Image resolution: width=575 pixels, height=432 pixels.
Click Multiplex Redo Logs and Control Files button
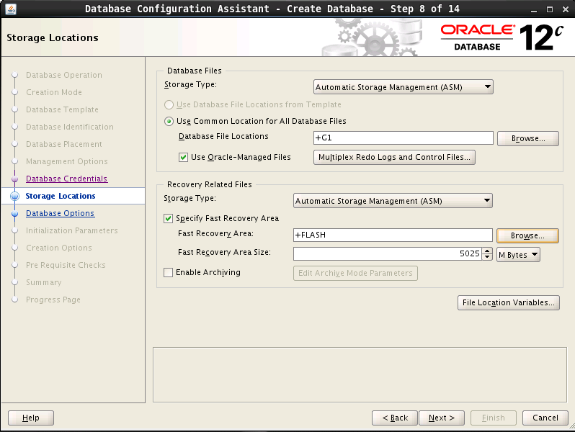click(394, 157)
